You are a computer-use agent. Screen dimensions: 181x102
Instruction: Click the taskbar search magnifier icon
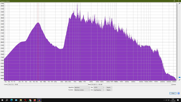(x=7, y=100)
